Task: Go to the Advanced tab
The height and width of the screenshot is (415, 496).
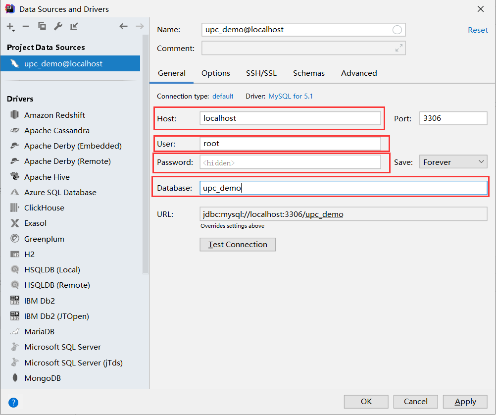Action: [x=359, y=73]
